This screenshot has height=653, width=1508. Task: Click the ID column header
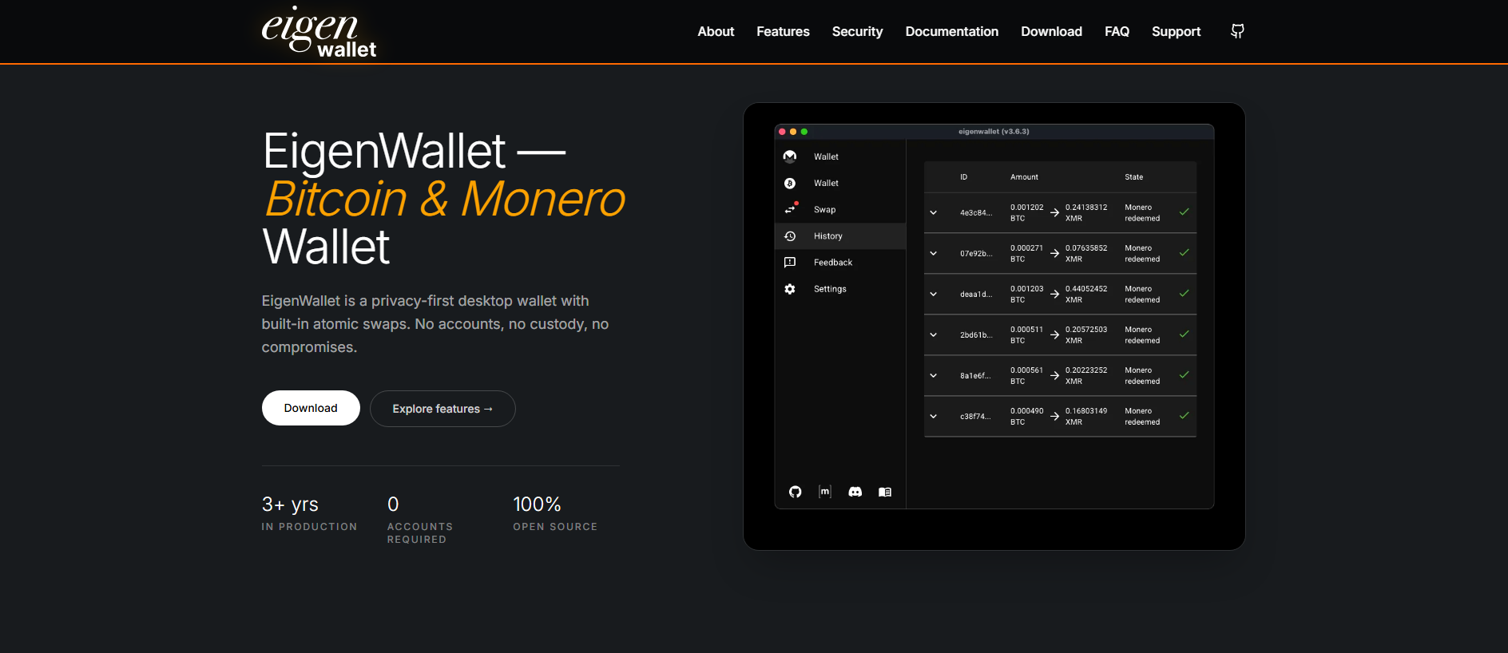point(963,177)
